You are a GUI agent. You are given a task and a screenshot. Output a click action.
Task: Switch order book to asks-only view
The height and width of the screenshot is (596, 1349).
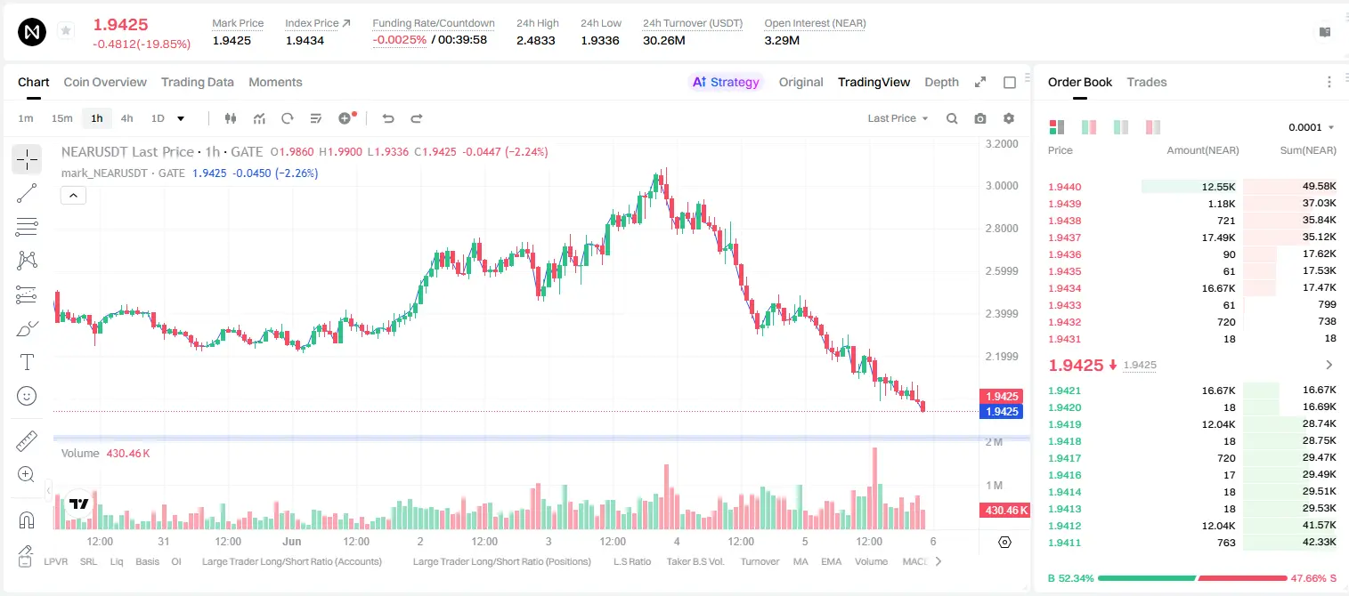point(1153,127)
